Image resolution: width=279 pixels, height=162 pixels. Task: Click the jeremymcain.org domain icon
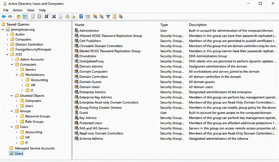pos(8,30)
